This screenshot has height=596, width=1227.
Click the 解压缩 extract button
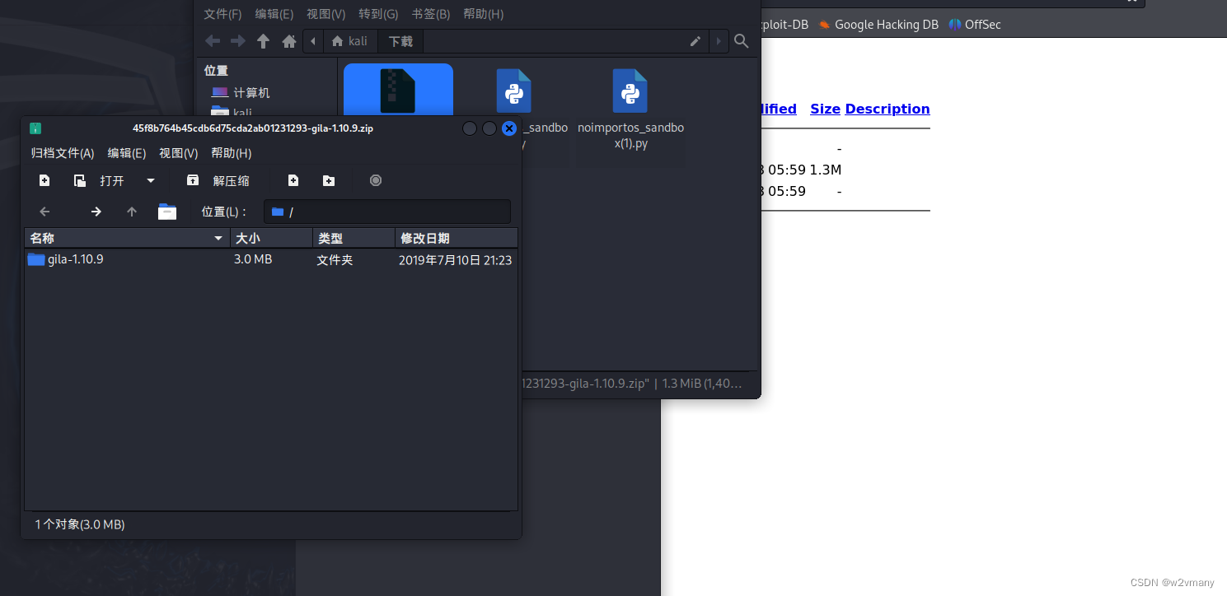tap(218, 180)
